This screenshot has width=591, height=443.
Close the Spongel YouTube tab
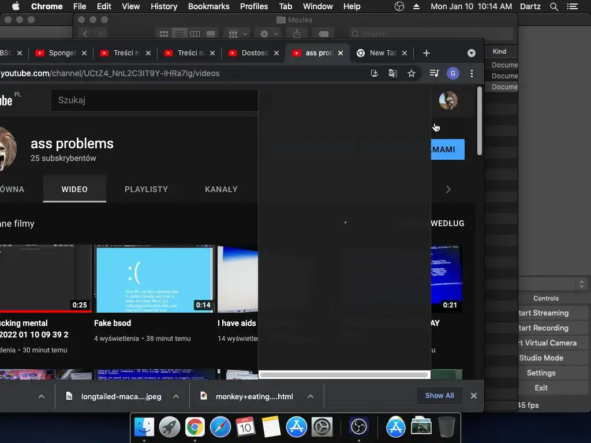point(84,53)
